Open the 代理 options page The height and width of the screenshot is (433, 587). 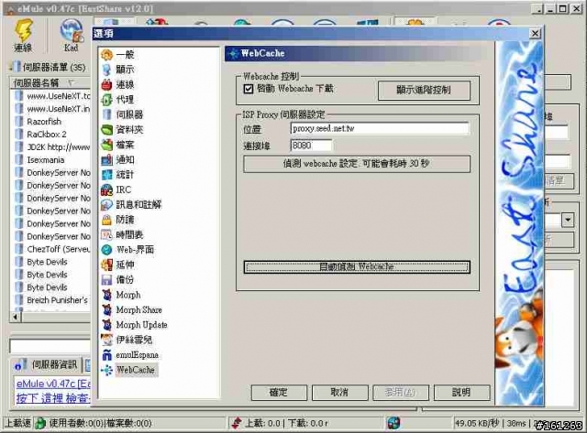117,100
